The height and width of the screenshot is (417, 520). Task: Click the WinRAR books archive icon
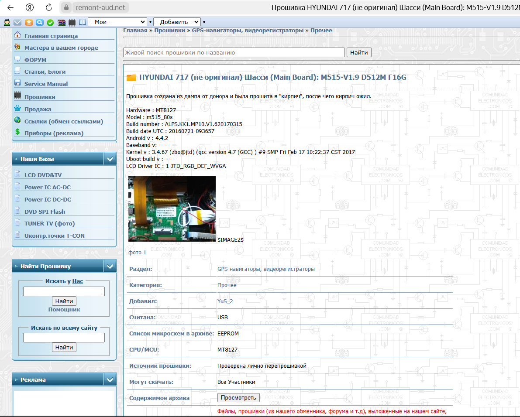coord(62,22)
